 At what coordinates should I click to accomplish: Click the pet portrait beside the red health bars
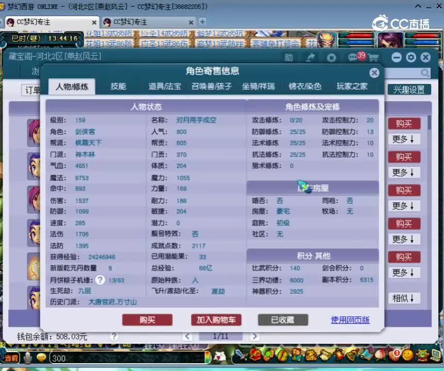(x=327, y=40)
